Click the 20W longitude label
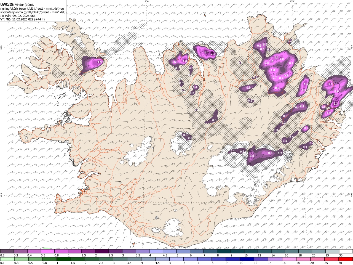 pos(147,1)
